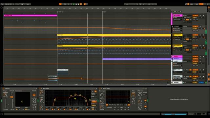The height and width of the screenshot is (118, 210).
Task: Fold the NOISE group track
Action: pyautogui.click(x=172, y=61)
